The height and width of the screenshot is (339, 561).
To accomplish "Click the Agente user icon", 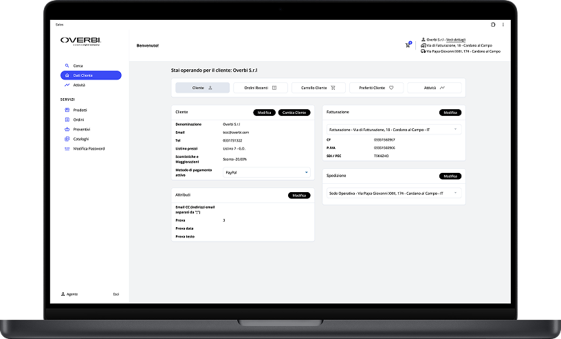I will (x=63, y=294).
